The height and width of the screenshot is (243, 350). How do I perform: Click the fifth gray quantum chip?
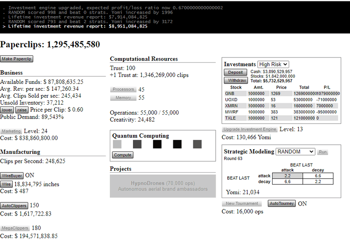tap(197, 144)
